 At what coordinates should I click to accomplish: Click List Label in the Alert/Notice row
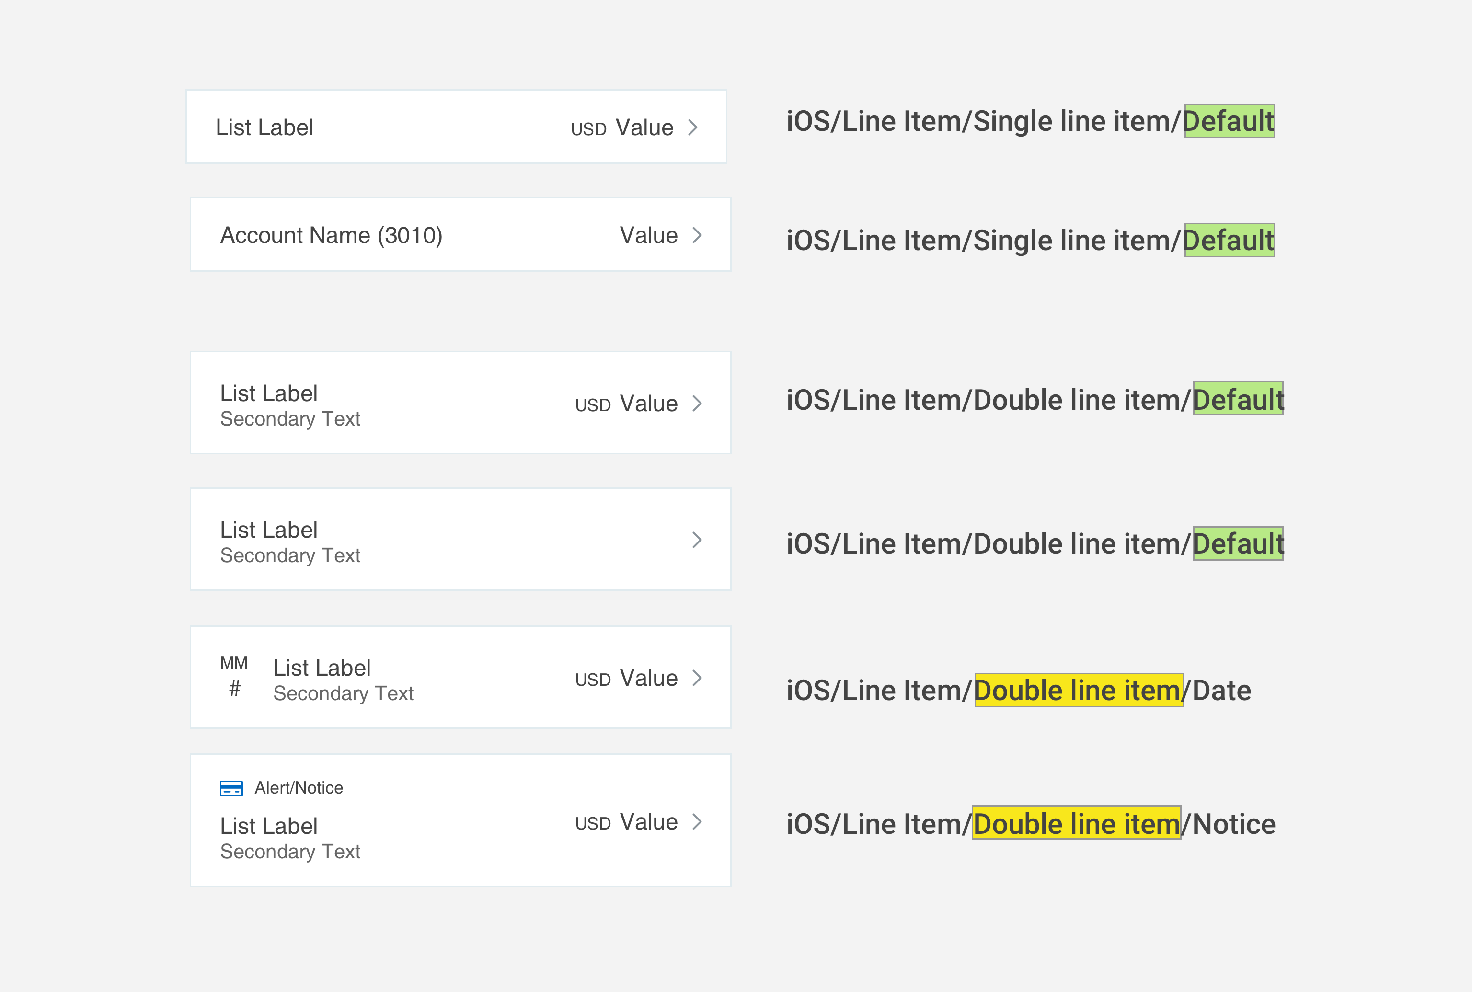pyautogui.click(x=269, y=826)
